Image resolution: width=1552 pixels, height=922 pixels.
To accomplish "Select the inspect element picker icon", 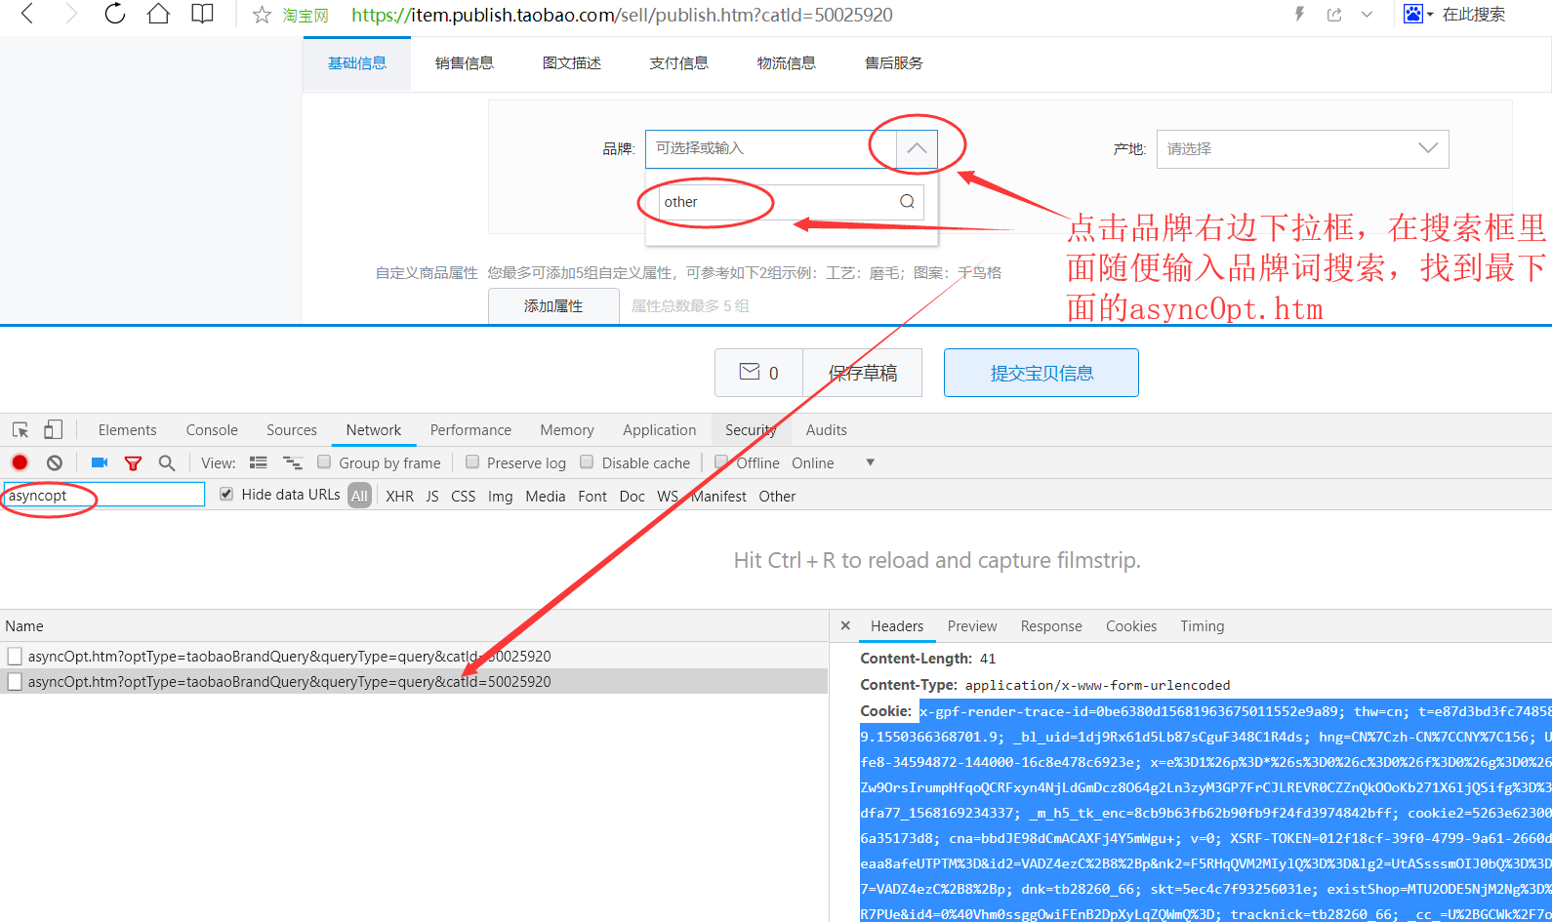I will point(20,430).
